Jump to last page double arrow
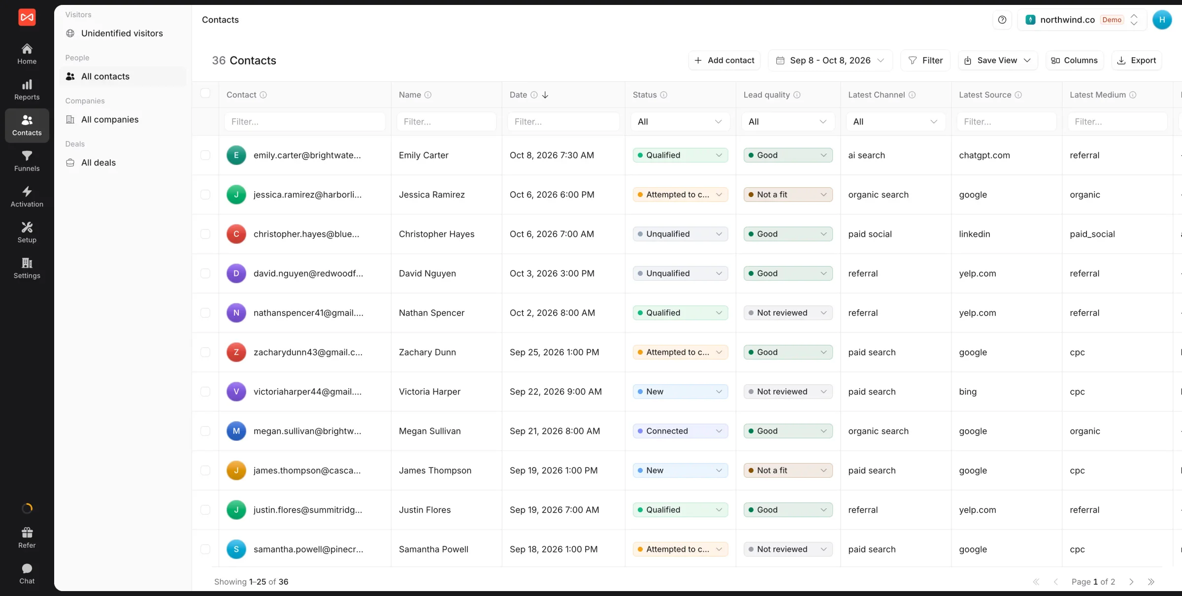This screenshot has height=596, width=1182. (x=1151, y=582)
